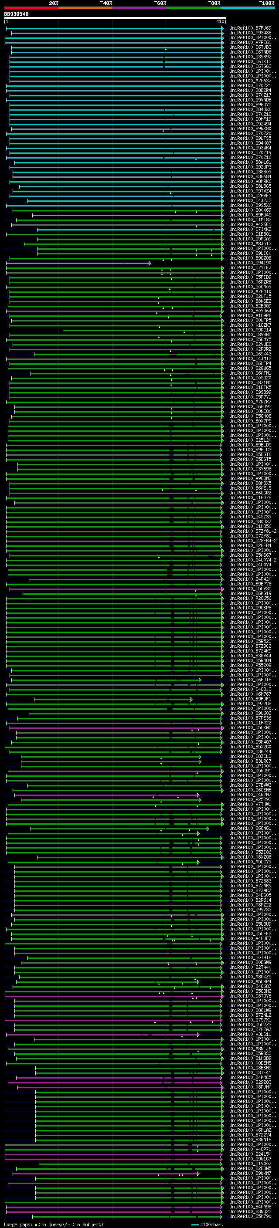Click the green ~80% identity legend segment
This screenshot has width=279, height=1228.
(194, 8)
